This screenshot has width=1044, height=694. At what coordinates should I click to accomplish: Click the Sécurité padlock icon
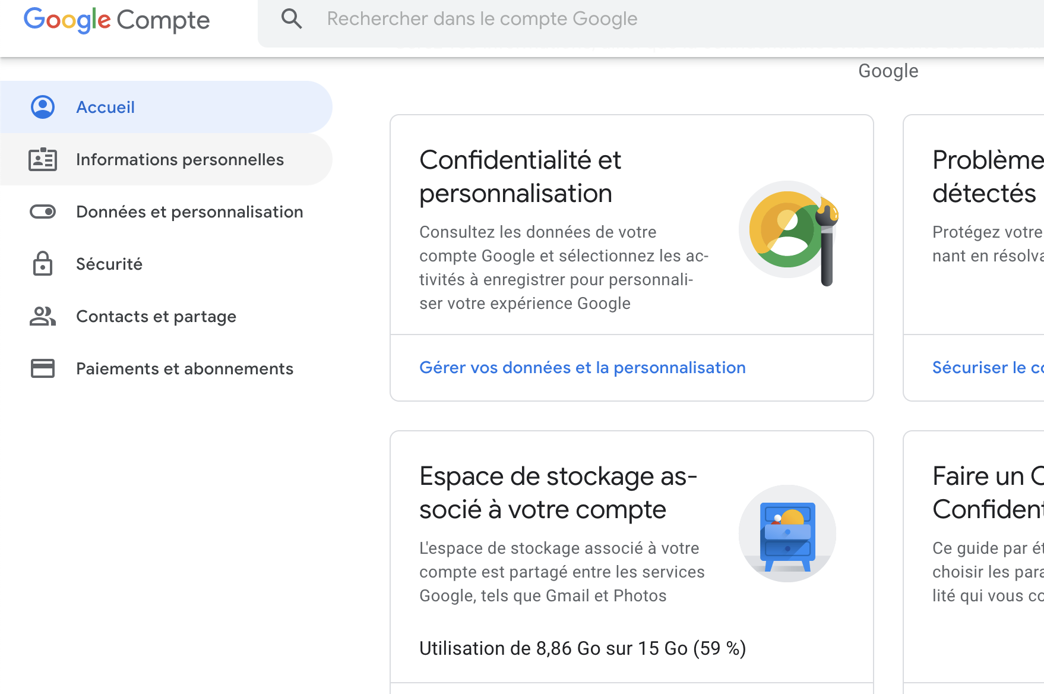pyautogui.click(x=42, y=264)
